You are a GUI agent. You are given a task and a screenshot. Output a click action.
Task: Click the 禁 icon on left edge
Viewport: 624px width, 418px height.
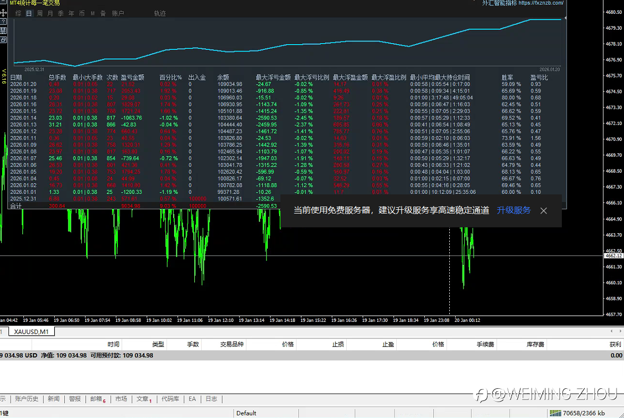click(x=3, y=30)
